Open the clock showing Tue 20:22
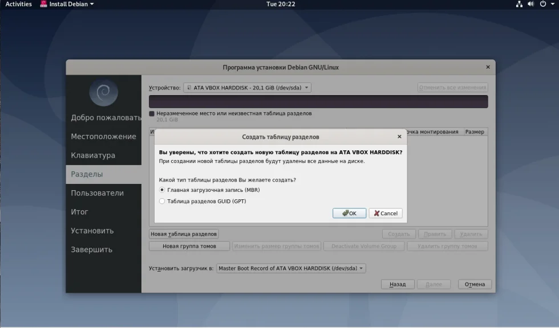 point(281,4)
